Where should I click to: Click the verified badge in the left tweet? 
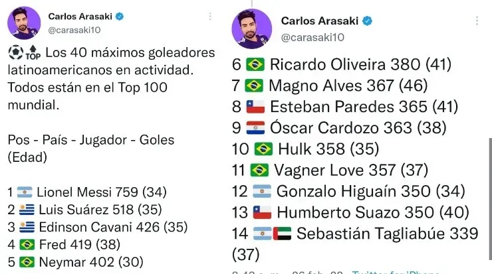coord(122,15)
